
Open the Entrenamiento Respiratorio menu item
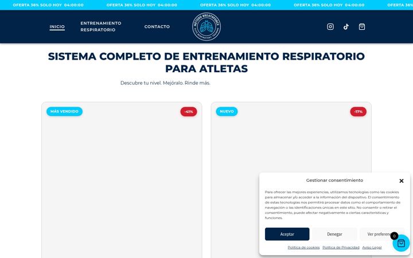(101, 26)
